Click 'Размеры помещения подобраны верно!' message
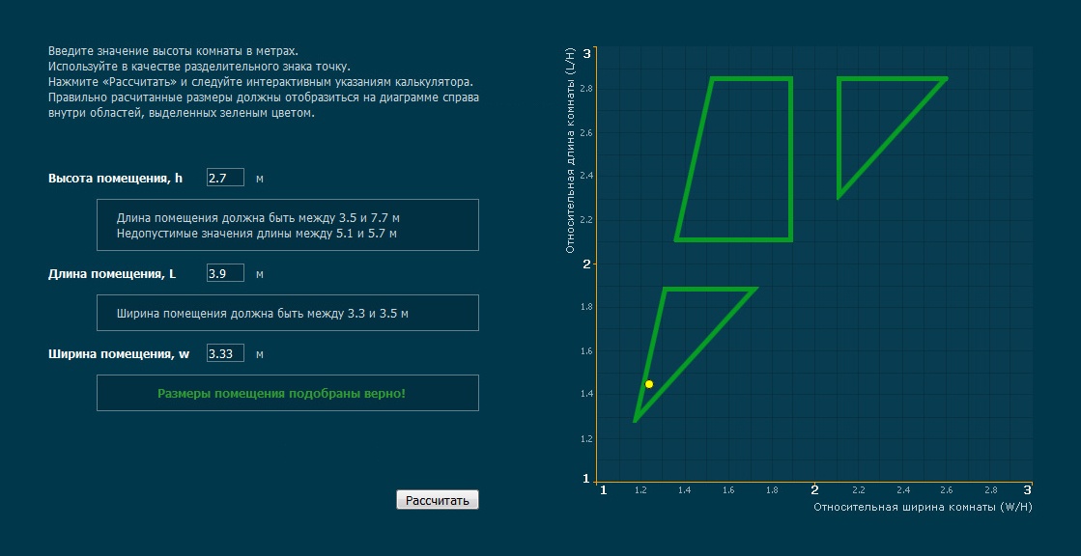 click(281, 394)
